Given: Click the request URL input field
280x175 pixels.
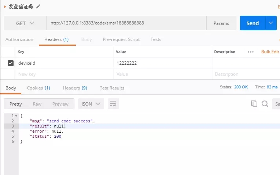Looking at the screenshot, I should pyautogui.click(x=126, y=23).
